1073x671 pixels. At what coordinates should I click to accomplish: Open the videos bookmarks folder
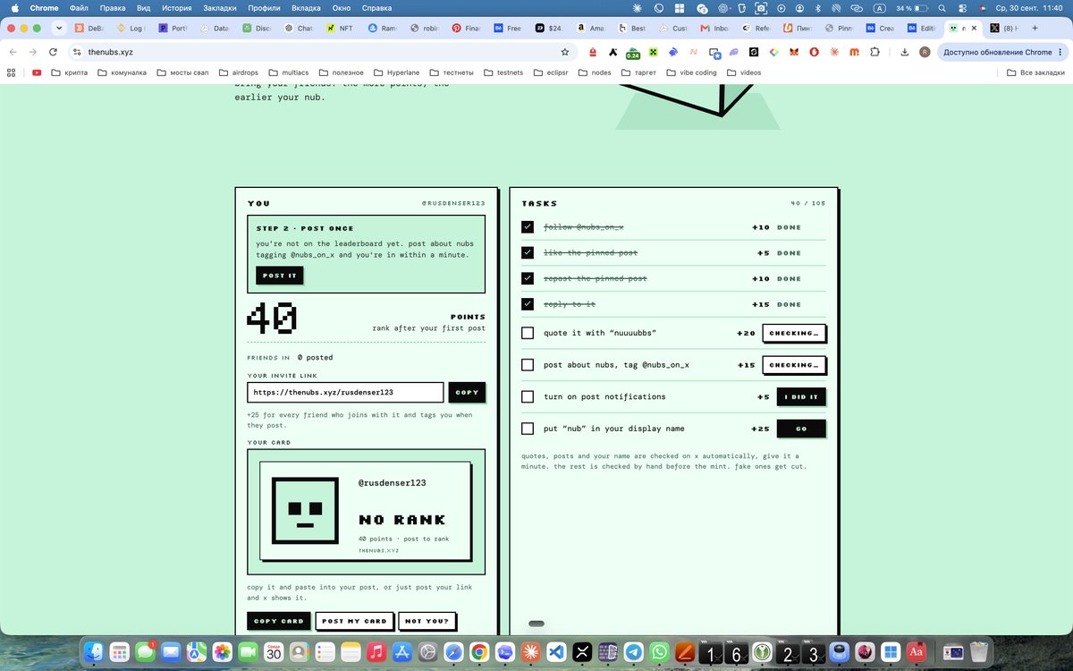[743, 72]
